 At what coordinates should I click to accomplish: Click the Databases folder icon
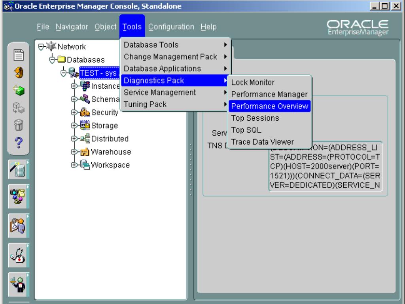61,59
